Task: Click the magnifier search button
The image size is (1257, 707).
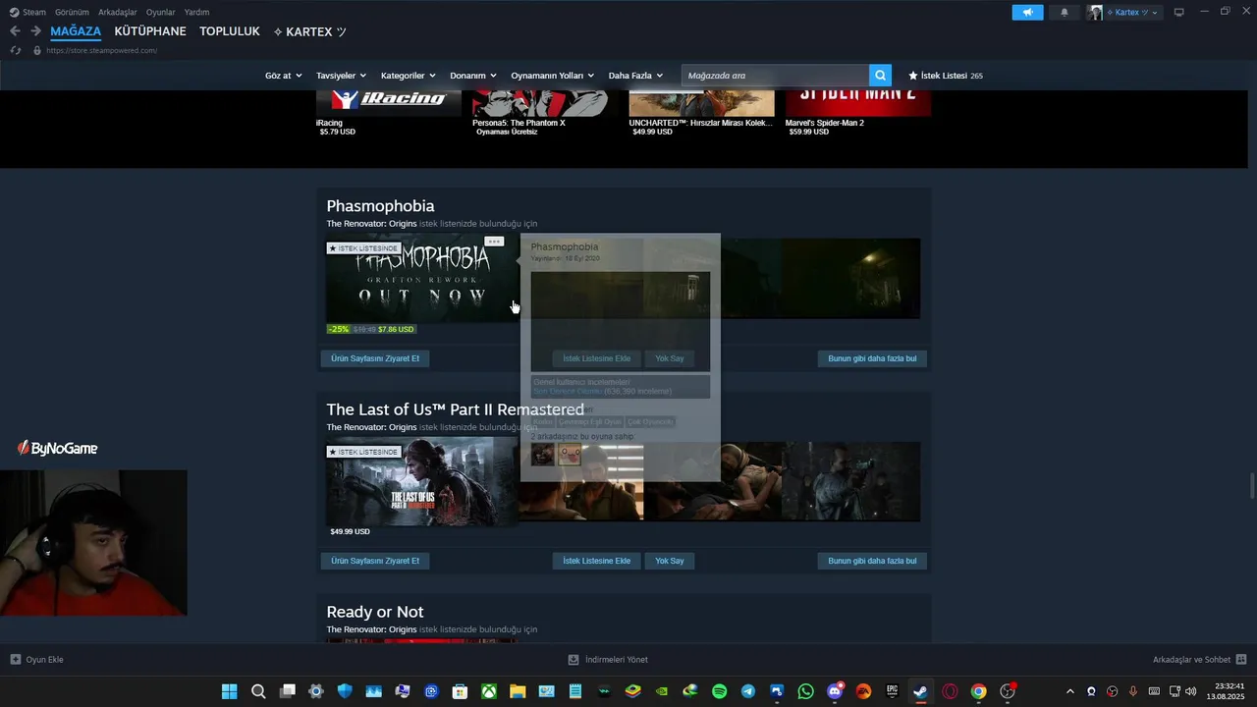Action: pyautogui.click(x=881, y=75)
